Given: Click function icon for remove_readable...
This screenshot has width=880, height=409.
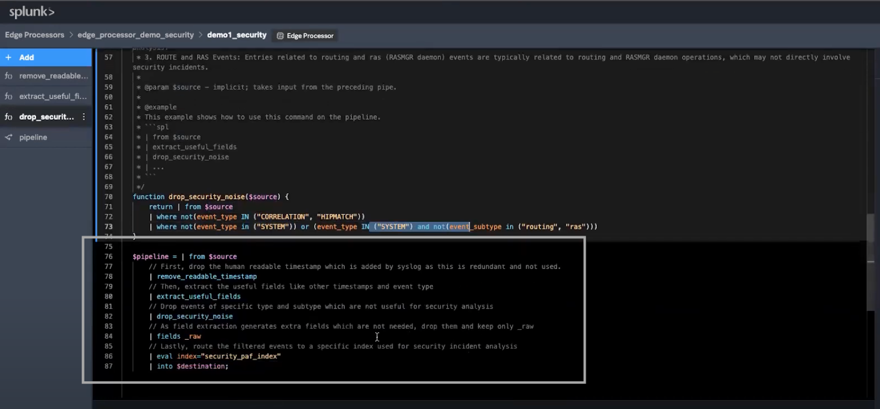Looking at the screenshot, I should coord(8,76).
